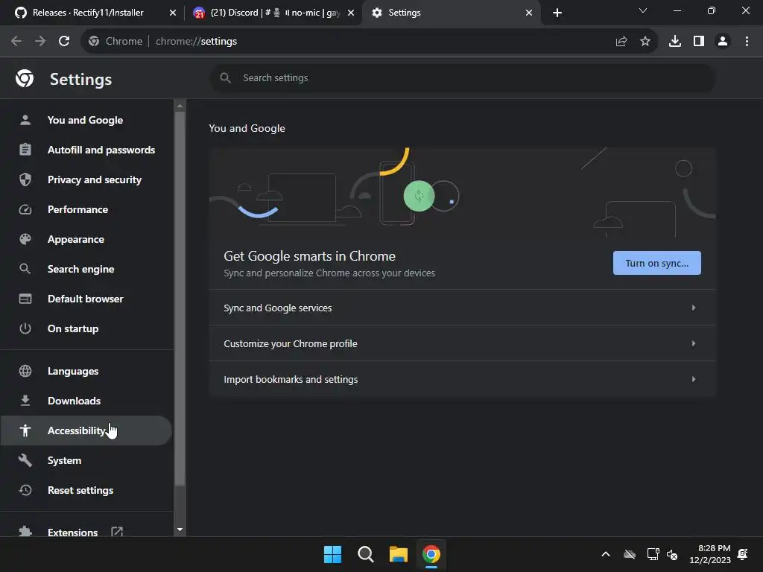Open the Windows Start menu
This screenshot has height=572, width=763.
point(333,554)
